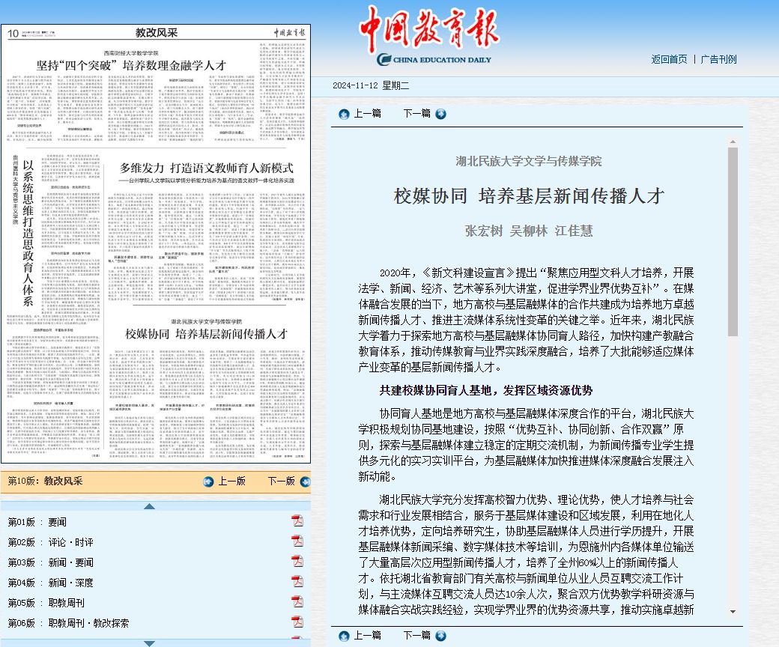Open bottom 下一篇 text link
Image resolution: width=779 pixels, height=647 pixels.
tap(416, 636)
